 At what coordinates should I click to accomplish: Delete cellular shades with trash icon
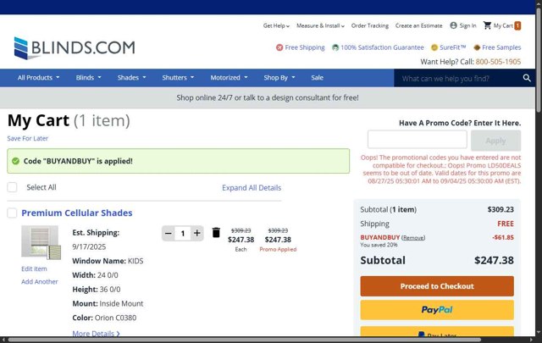click(x=216, y=232)
